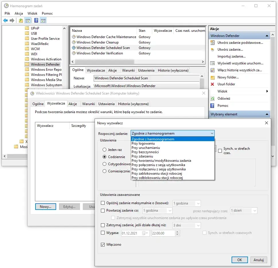
Task: Click the back arrow toolbar icon
Action: 5,20
